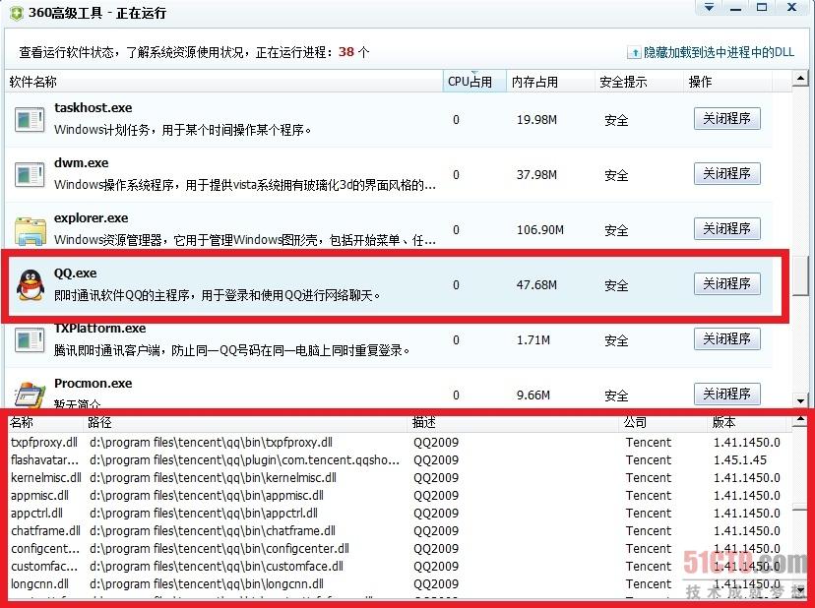Sort by 内存占用 column header
Image resolution: width=815 pixels, height=608 pixels.
[x=550, y=82]
